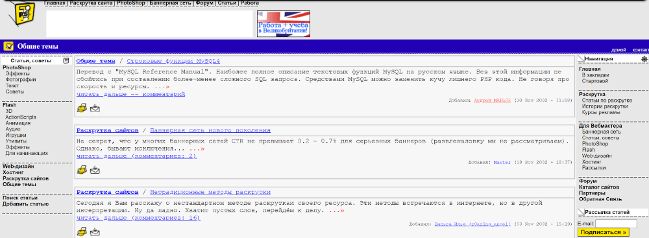This screenshot has height=238, width=649.
Task: Email the Баннерная сеть нового поколения article
Action: [x=95, y=170]
